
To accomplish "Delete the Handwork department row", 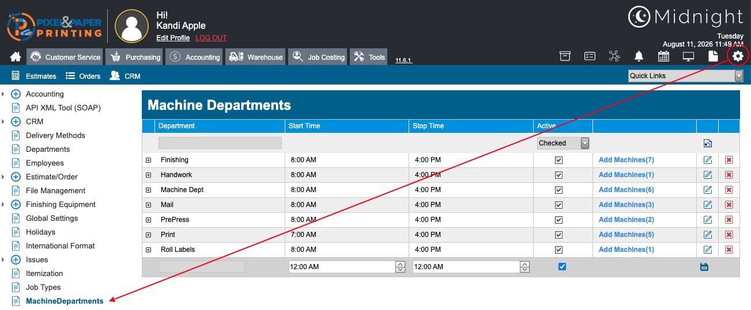I will 729,175.
